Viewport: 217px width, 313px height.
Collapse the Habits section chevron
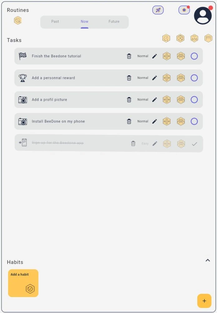[208, 260]
